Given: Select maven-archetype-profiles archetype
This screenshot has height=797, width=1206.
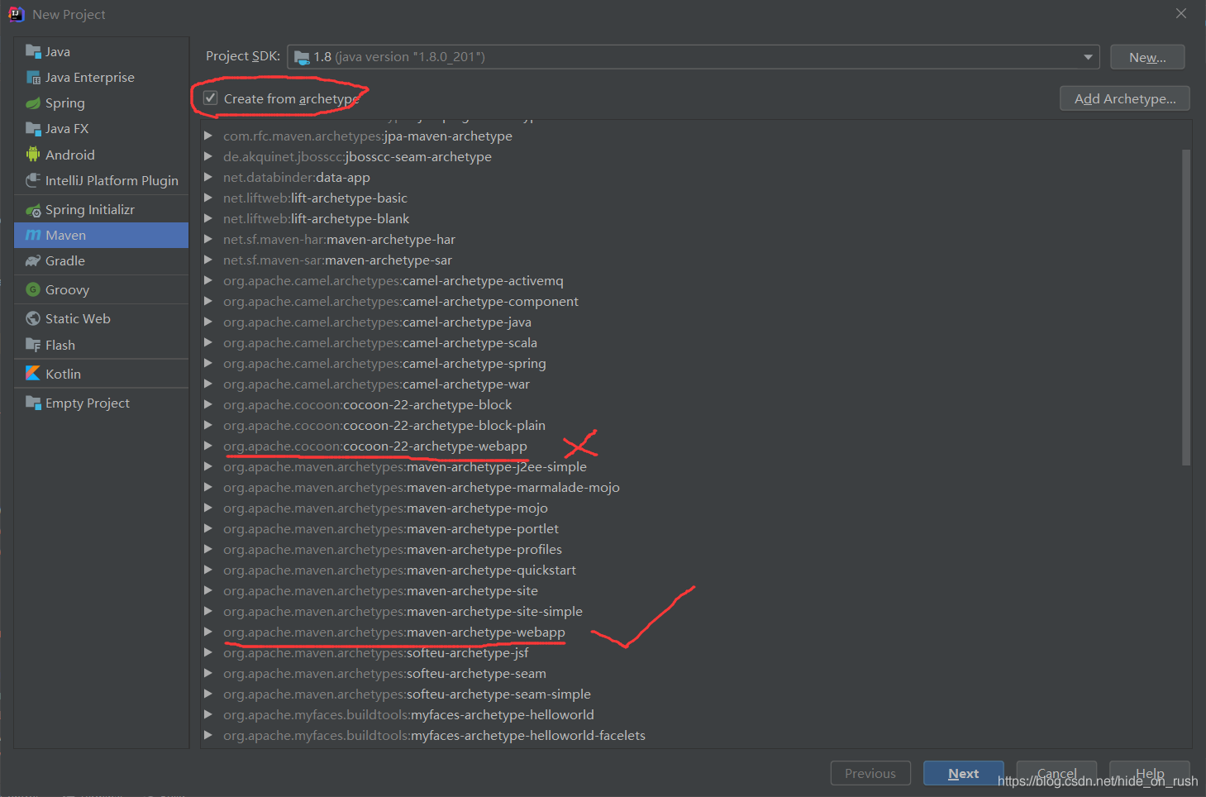Looking at the screenshot, I should [x=393, y=549].
